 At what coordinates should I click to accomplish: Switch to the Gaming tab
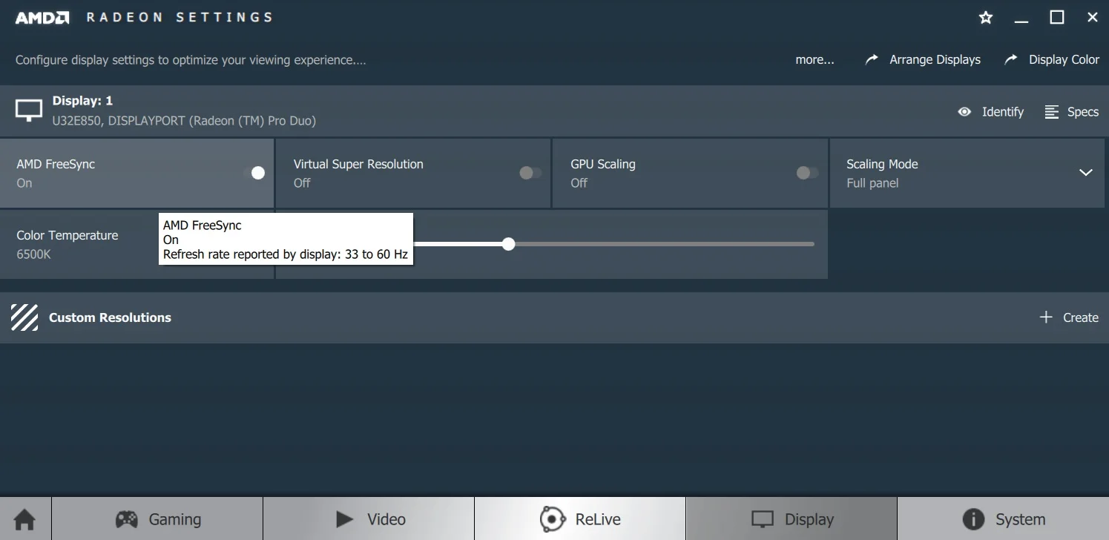[157, 519]
